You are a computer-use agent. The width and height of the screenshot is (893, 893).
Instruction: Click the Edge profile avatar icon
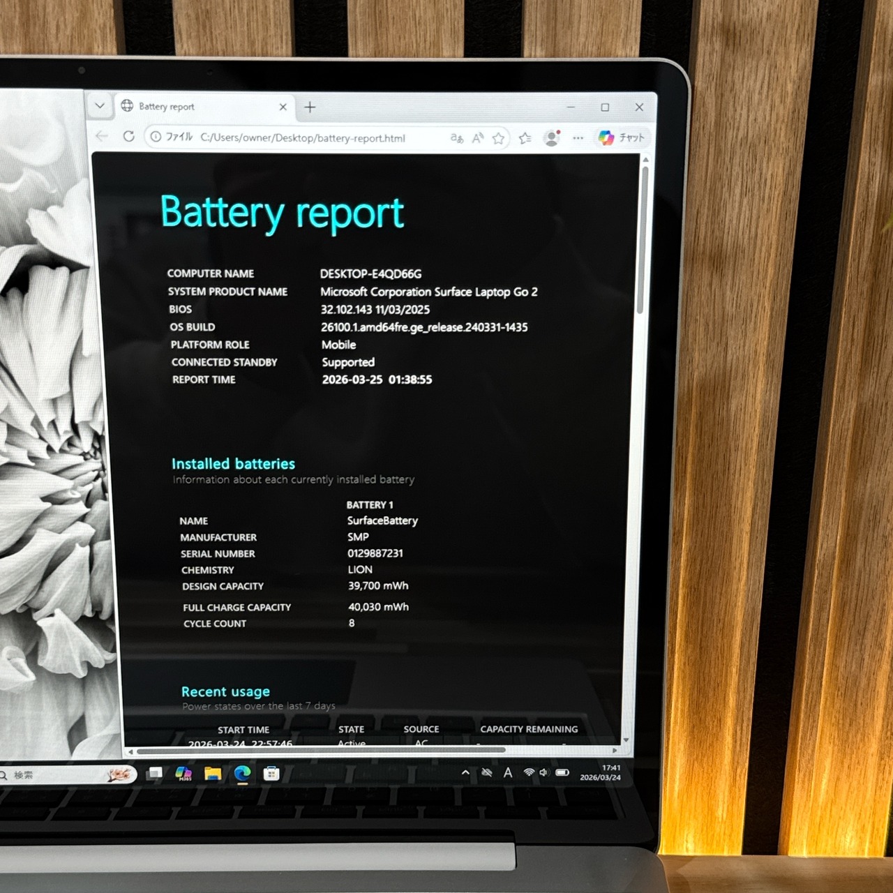pyautogui.click(x=552, y=138)
